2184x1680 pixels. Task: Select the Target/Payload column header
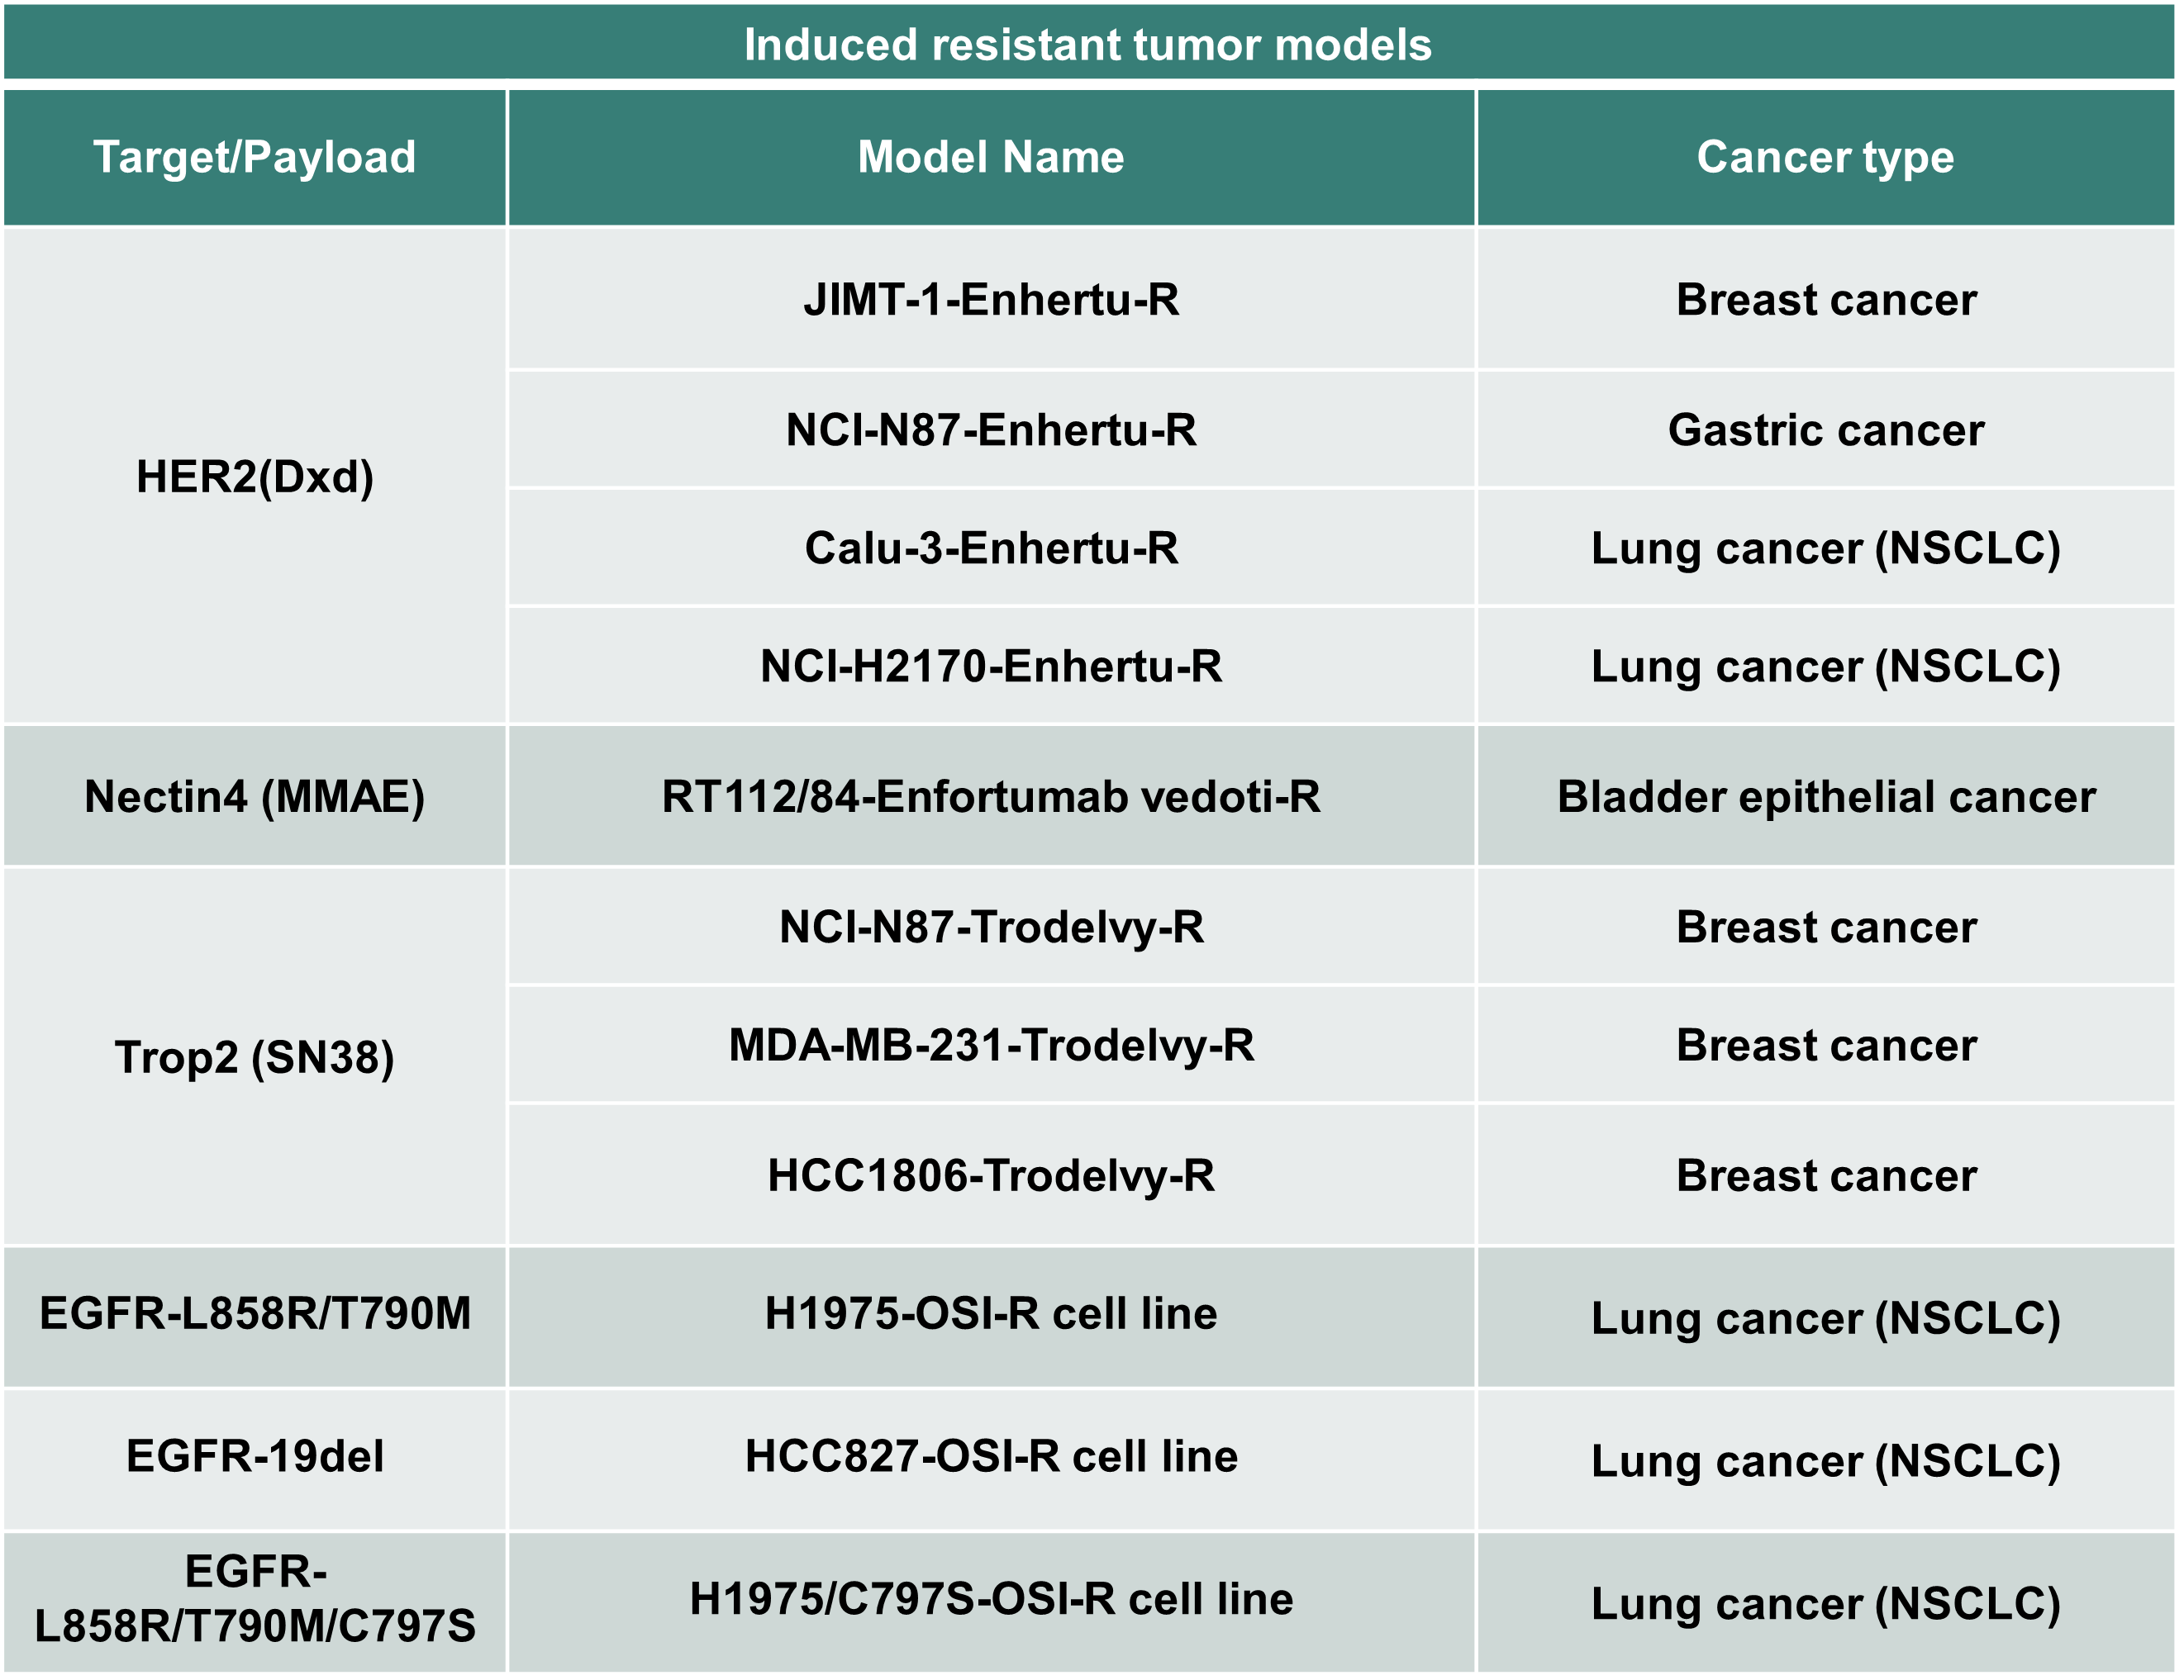tap(255, 157)
